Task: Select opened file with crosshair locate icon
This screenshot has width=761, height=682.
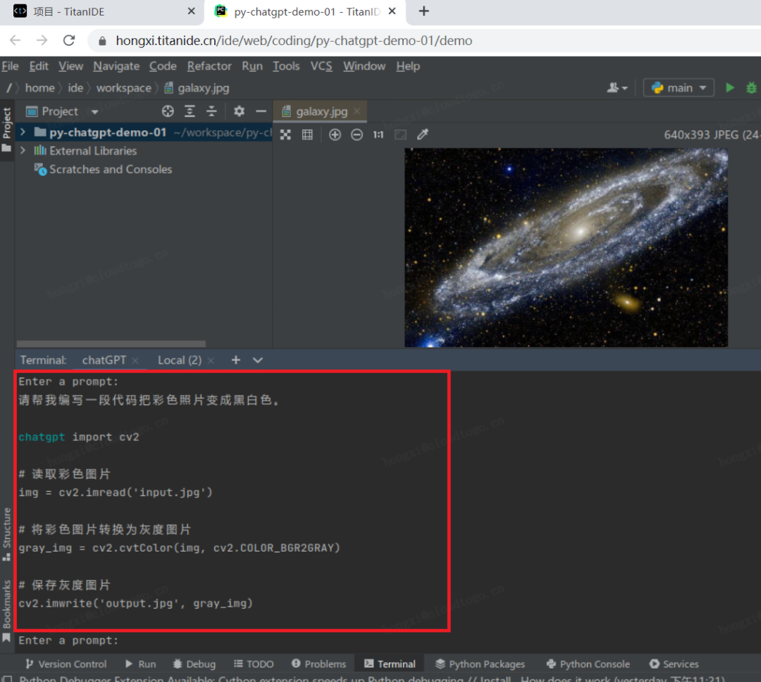Action: 168,111
